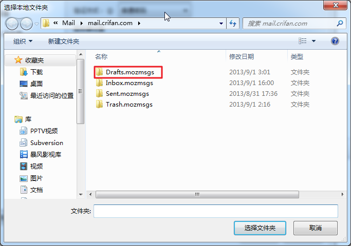Expand the address bar history dropdown
Screen dimensions: 351x246
pyautogui.click(x=221, y=23)
